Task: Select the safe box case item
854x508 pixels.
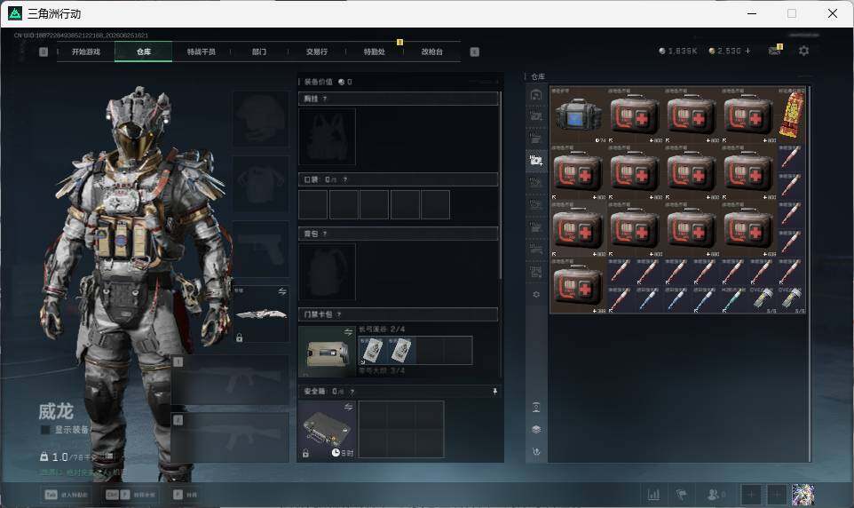Action: [x=327, y=430]
